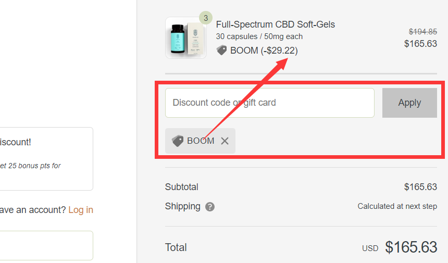Click the quantity badge showing 3
448x263 pixels.
coord(206,18)
